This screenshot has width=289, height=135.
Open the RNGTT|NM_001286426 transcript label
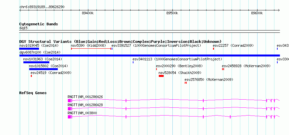coord(85,97)
